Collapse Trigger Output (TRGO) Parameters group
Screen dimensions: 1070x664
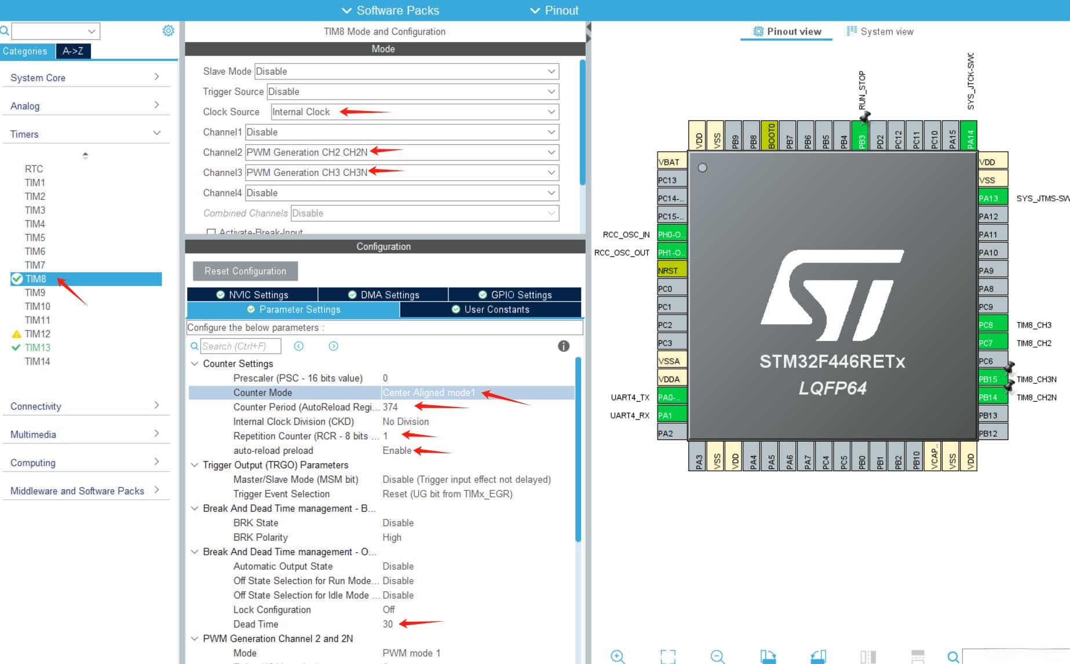click(195, 465)
